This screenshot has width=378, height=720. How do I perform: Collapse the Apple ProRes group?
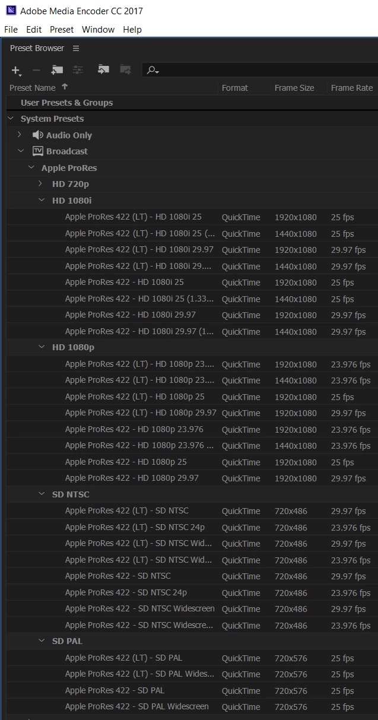(31, 167)
